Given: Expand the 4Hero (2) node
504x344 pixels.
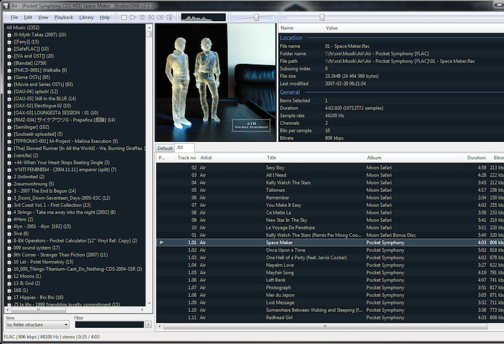Looking at the screenshot, I should pyautogui.click(x=9, y=220).
